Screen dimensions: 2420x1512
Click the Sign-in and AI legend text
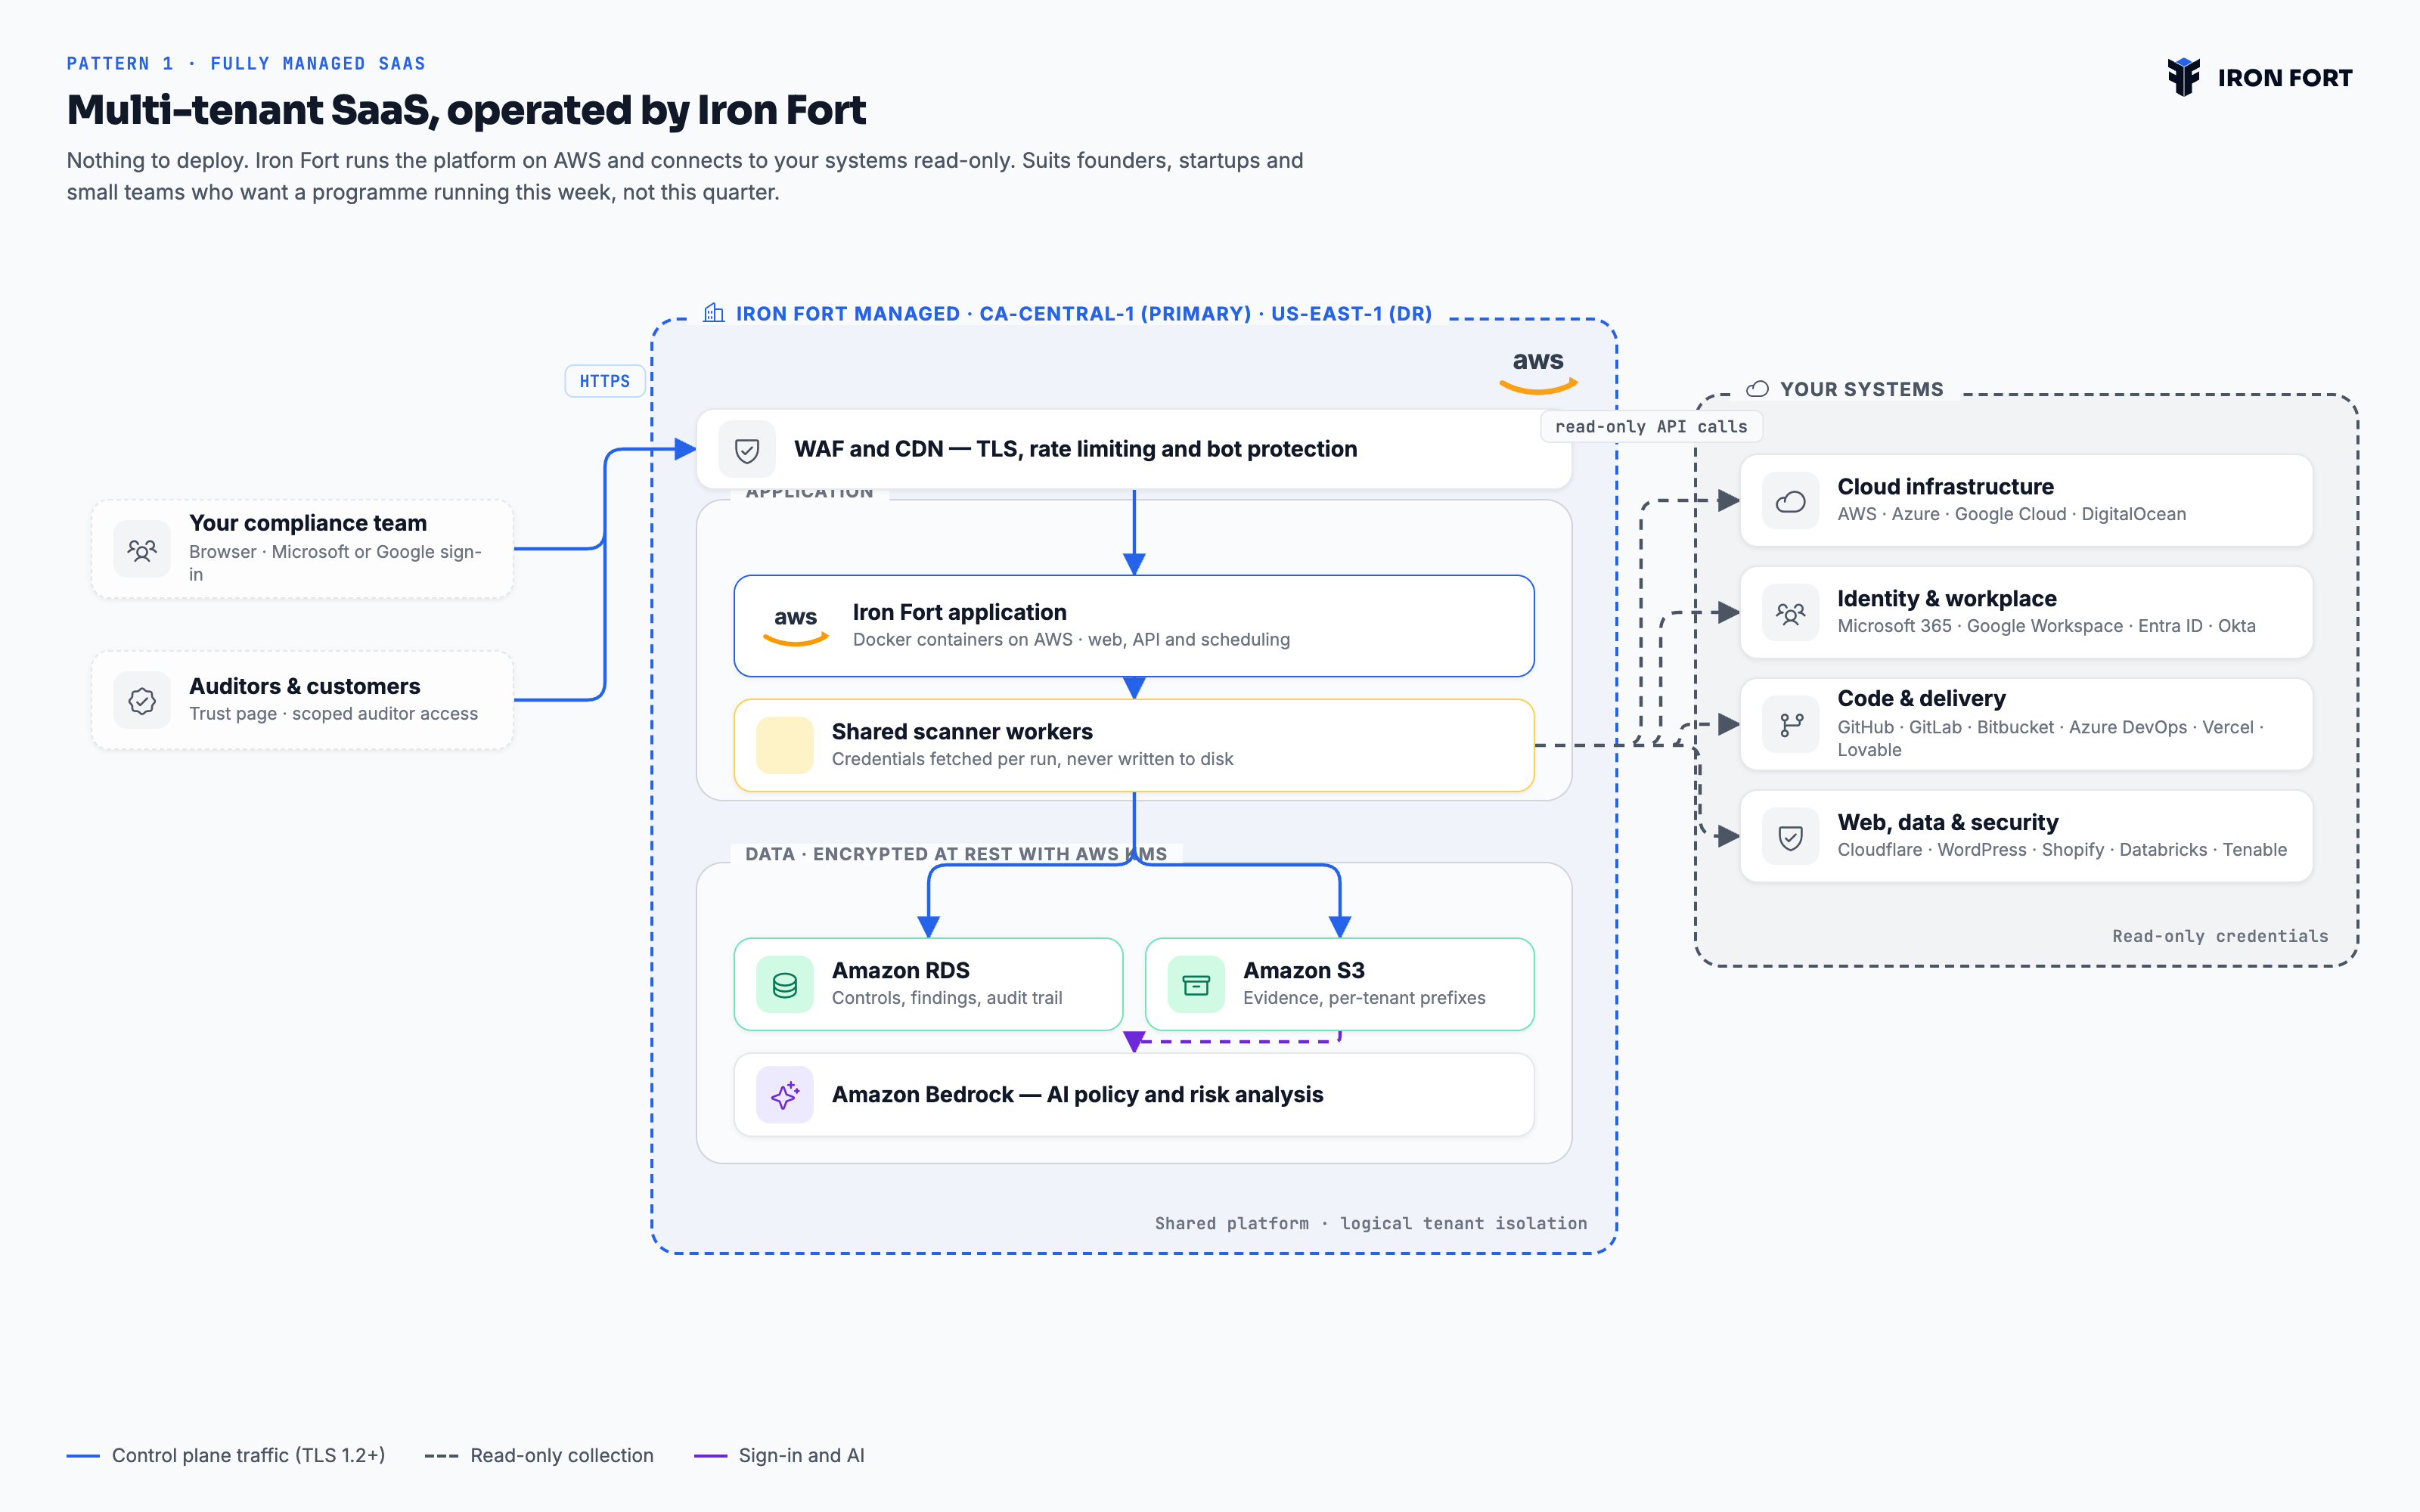tap(802, 1456)
